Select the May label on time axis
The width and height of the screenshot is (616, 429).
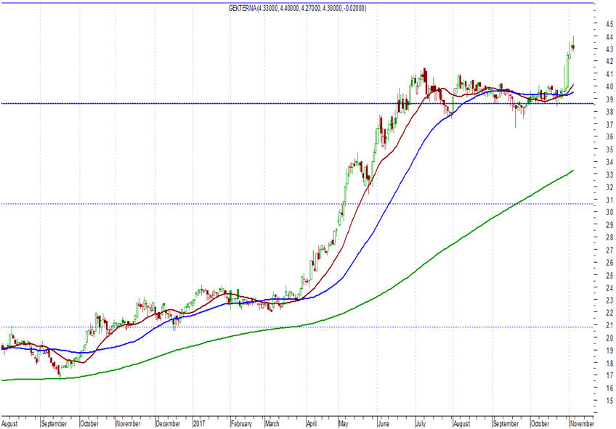(344, 424)
